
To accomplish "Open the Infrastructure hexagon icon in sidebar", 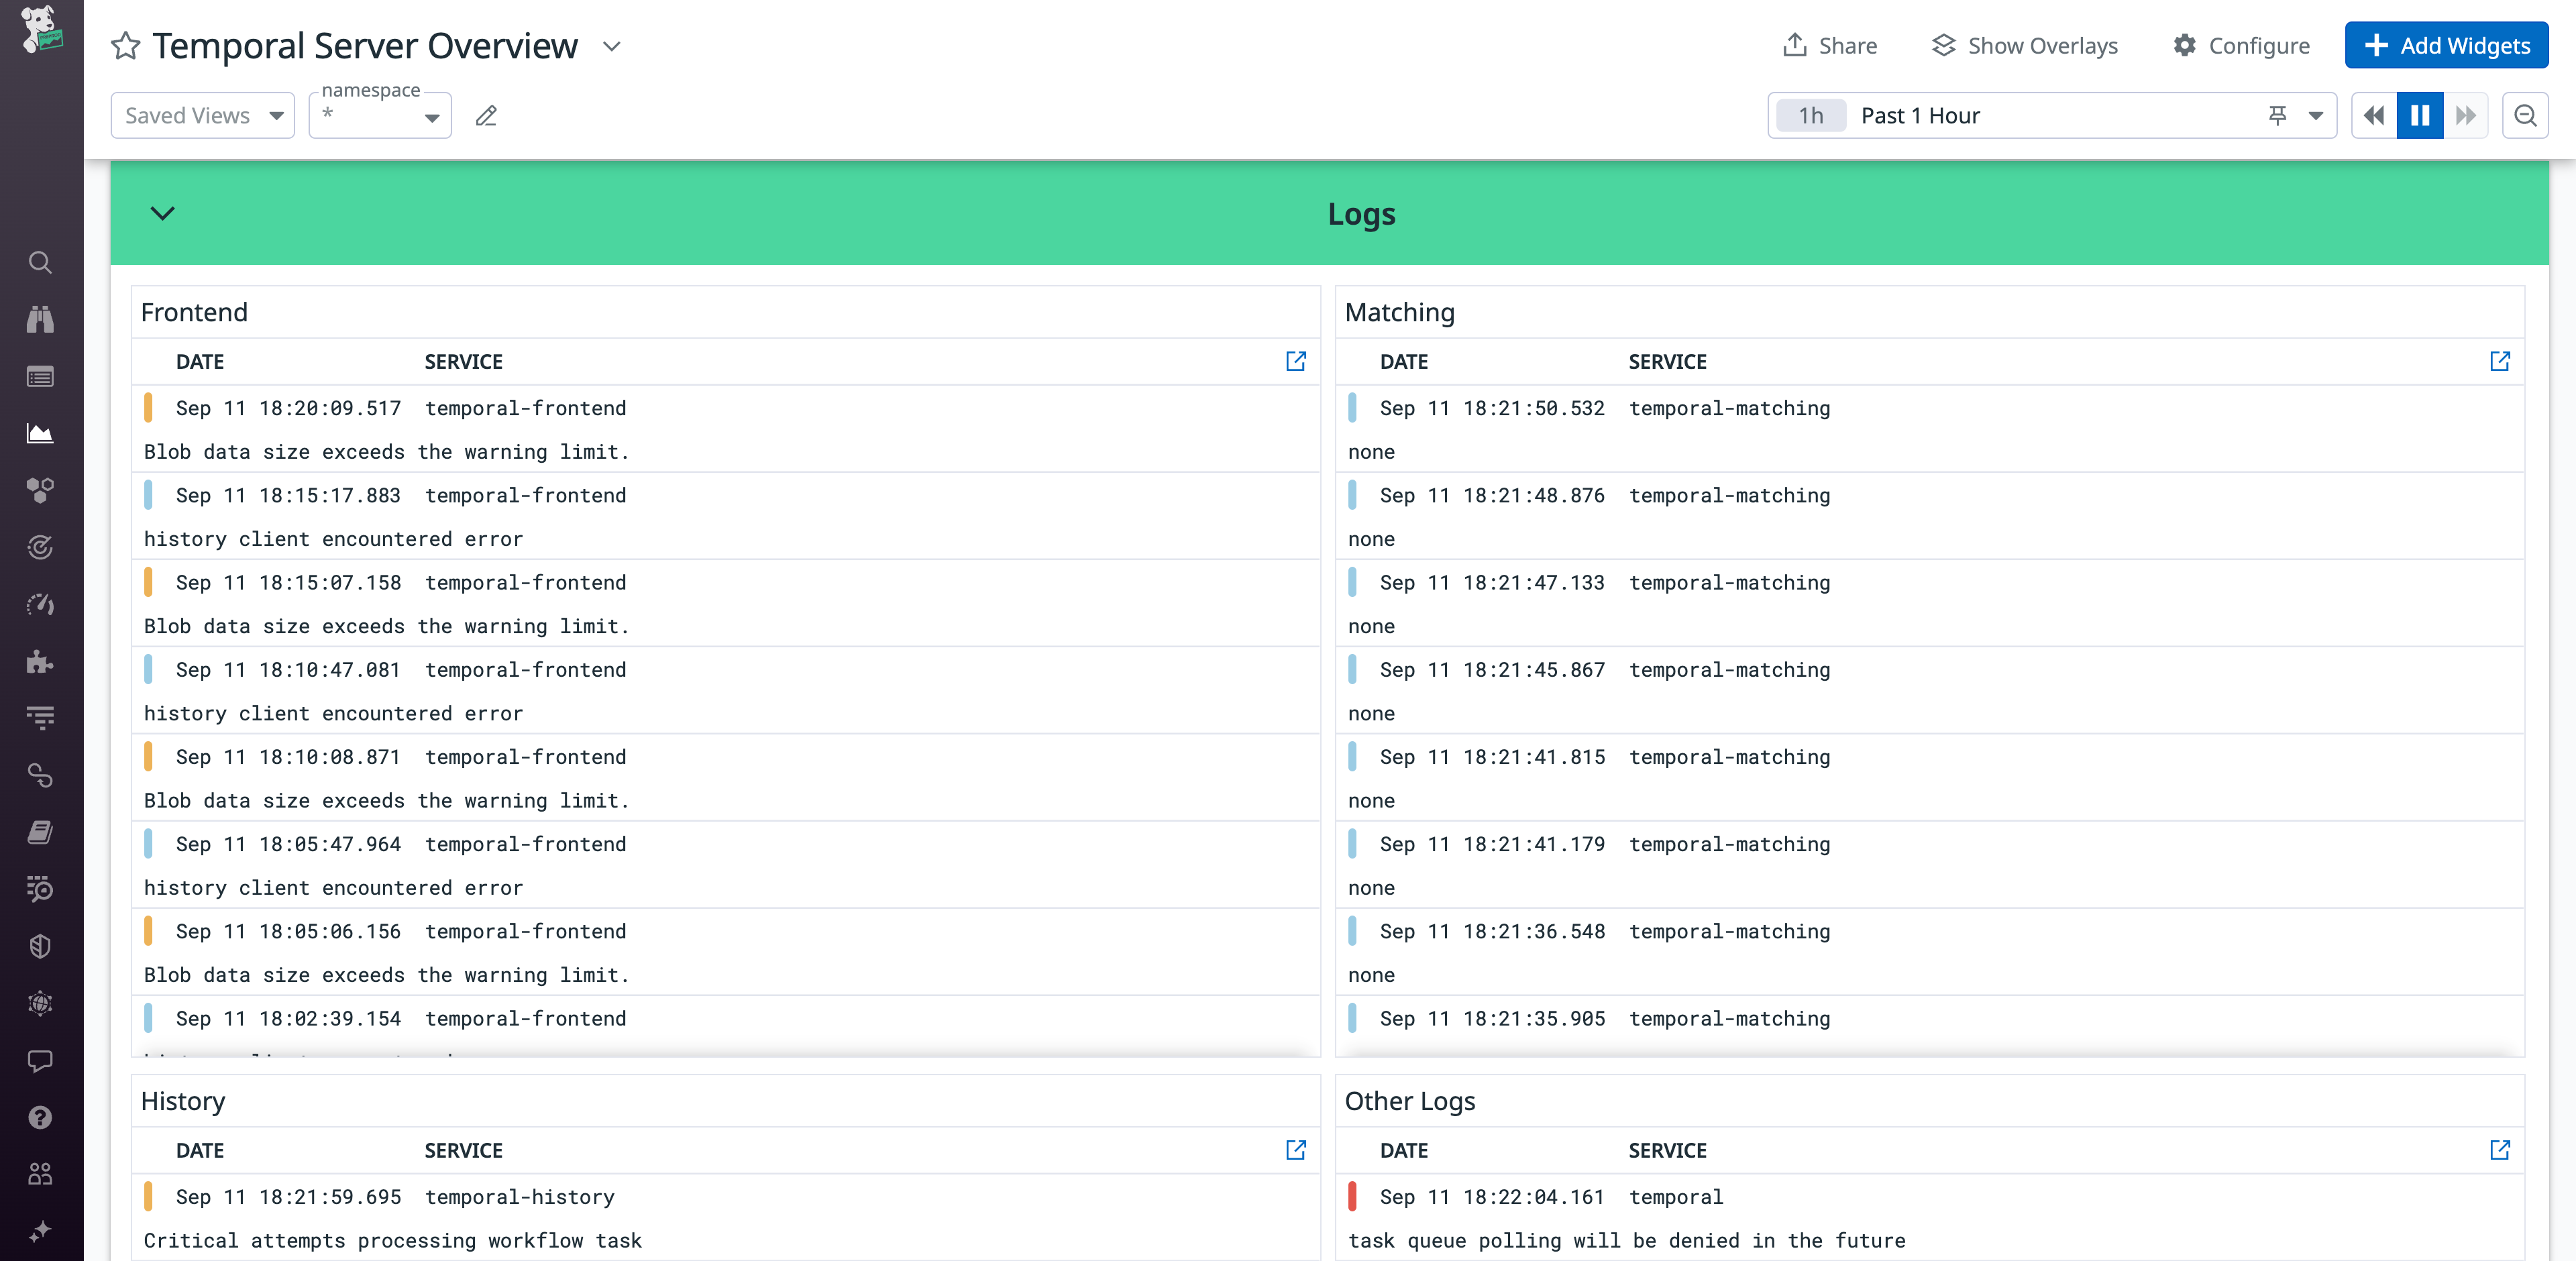I will pyautogui.click(x=40, y=490).
